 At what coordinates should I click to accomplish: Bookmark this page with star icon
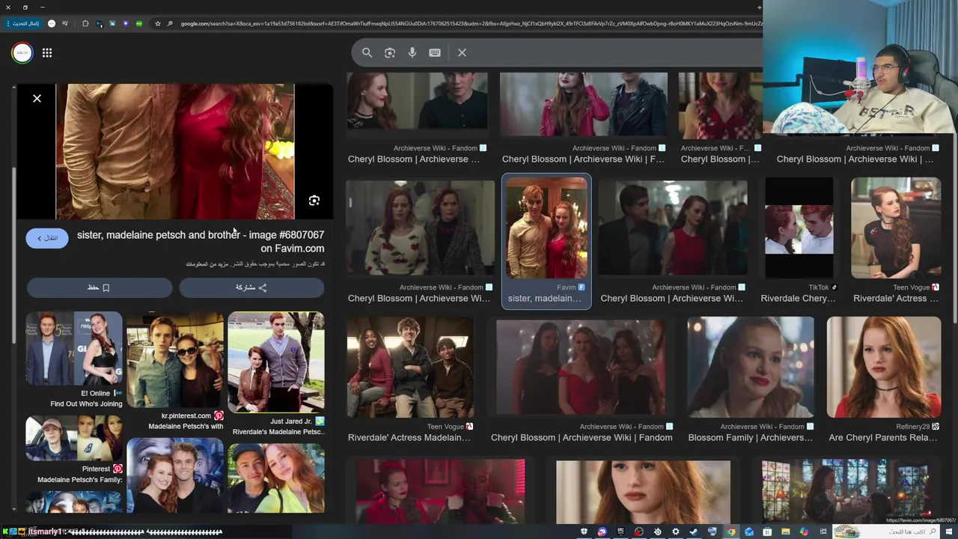click(158, 23)
